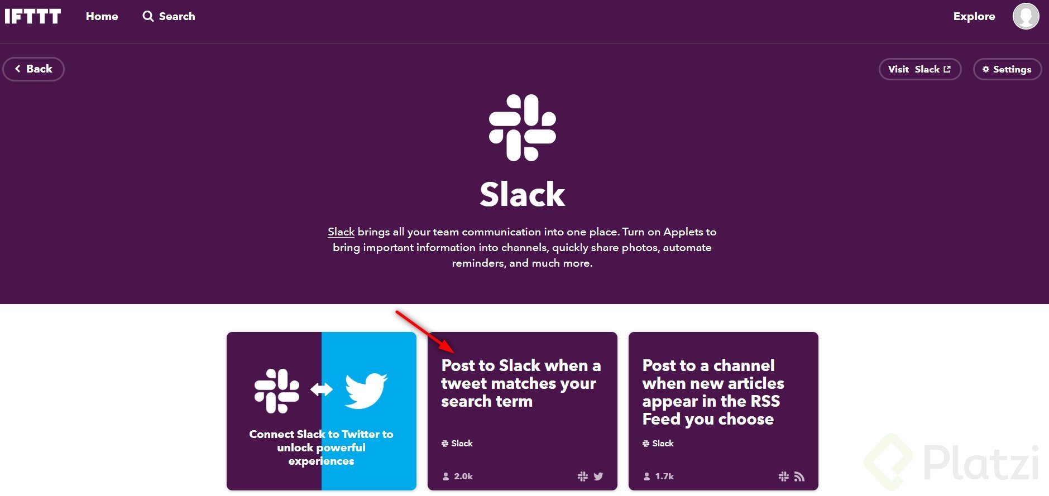Screen dimensions: 1049x496
Task: Open the Visit Slack external link
Action: 920,69
